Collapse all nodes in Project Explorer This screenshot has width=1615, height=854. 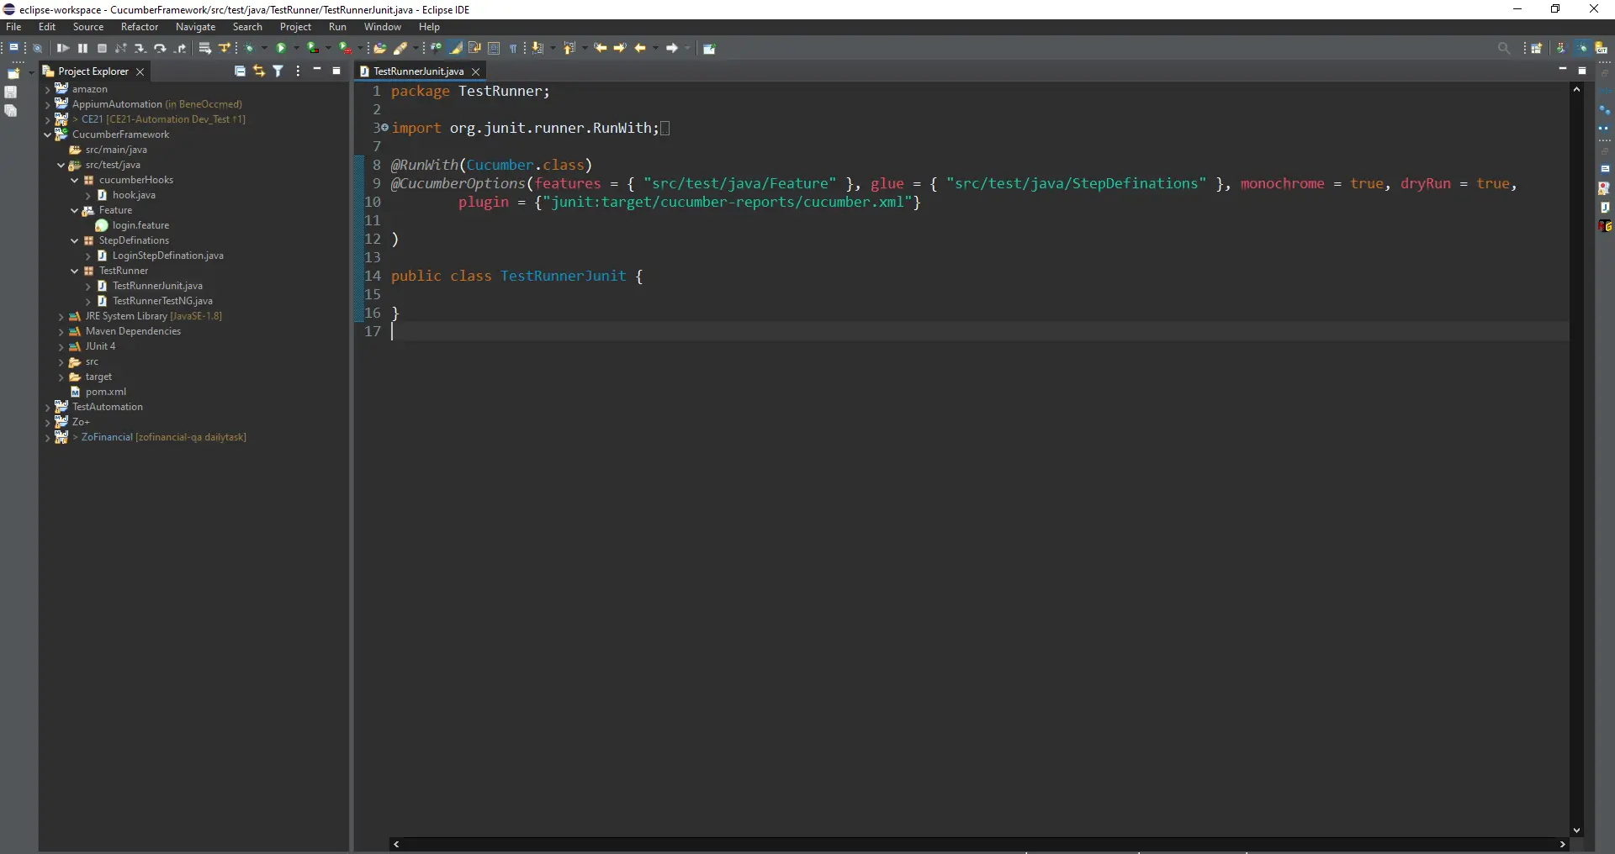(240, 71)
